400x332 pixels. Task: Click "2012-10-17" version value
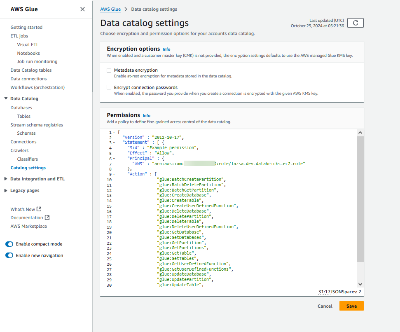[x=167, y=137]
